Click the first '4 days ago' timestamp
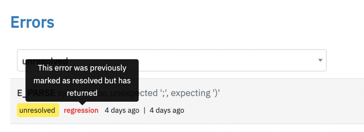 click(x=122, y=110)
